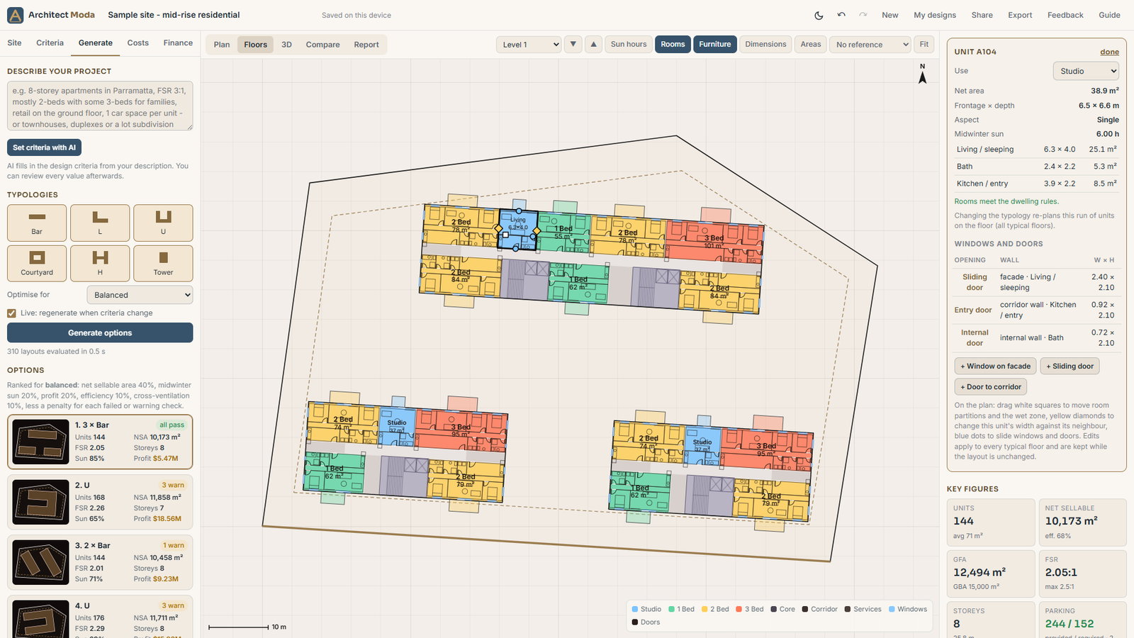This screenshot has height=638, width=1134.
Task: Select the Bar typology icon
Action: point(37,223)
